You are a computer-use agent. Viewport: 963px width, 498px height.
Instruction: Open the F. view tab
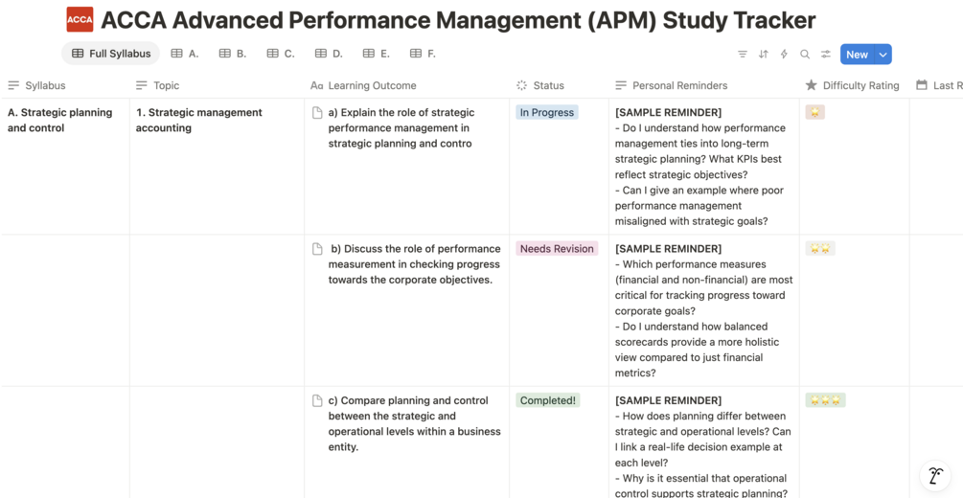coord(423,54)
